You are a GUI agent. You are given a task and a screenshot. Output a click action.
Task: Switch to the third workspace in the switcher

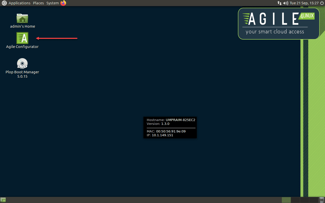tap(304, 200)
